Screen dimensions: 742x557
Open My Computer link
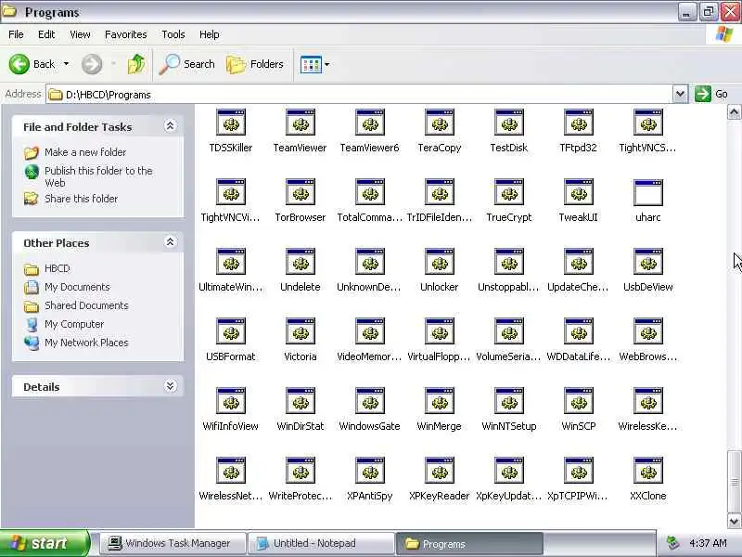(74, 324)
